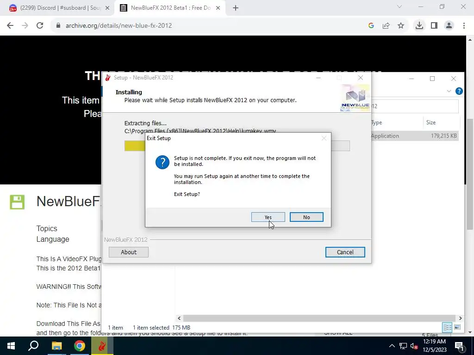Open the About button in setup
Viewport: 474px width, 355px height.
tap(129, 252)
